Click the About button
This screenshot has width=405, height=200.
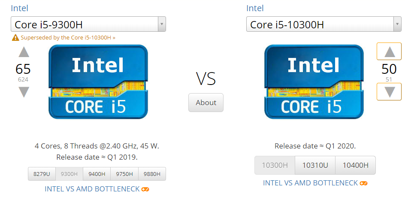pos(206,103)
